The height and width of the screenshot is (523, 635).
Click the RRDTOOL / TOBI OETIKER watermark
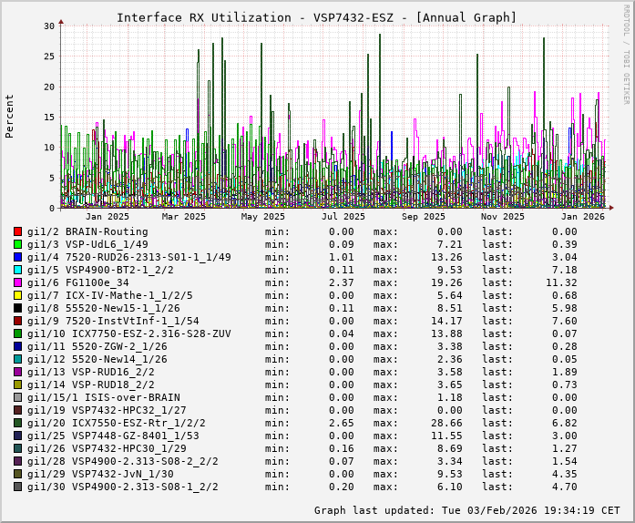pyautogui.click(x=626, y=53)
